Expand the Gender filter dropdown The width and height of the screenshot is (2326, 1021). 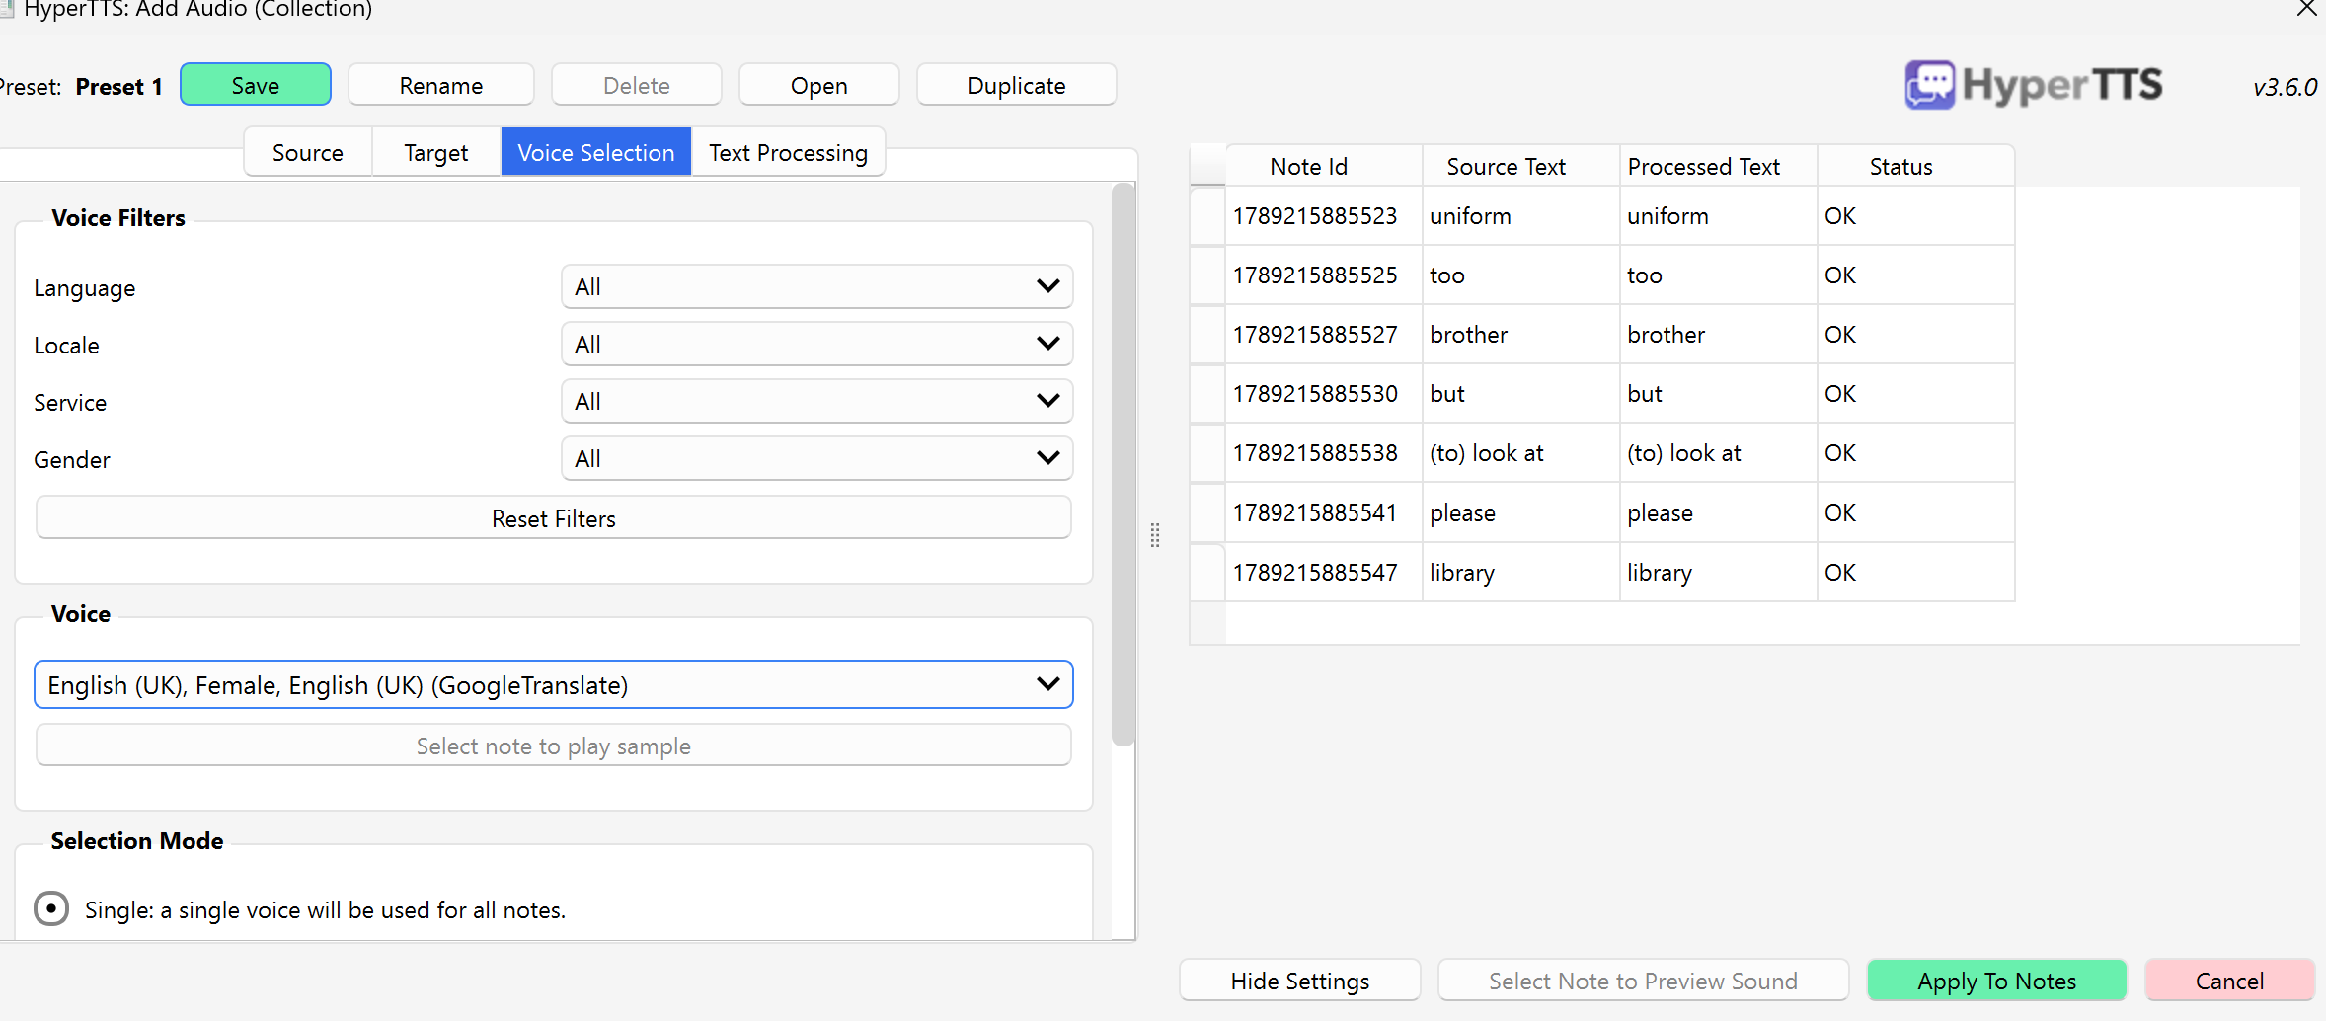(816, 458)
